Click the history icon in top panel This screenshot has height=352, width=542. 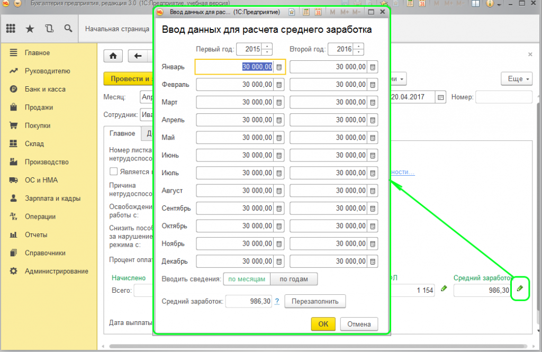pos(49,29)
